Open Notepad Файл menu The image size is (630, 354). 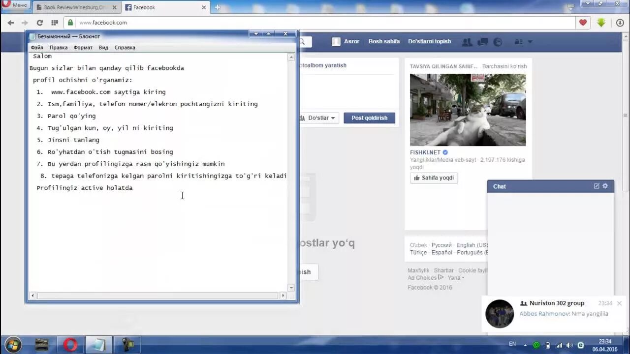(37, 48)
